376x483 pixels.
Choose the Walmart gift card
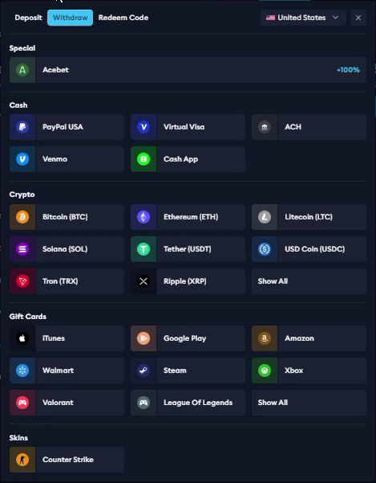click(67, 370)
